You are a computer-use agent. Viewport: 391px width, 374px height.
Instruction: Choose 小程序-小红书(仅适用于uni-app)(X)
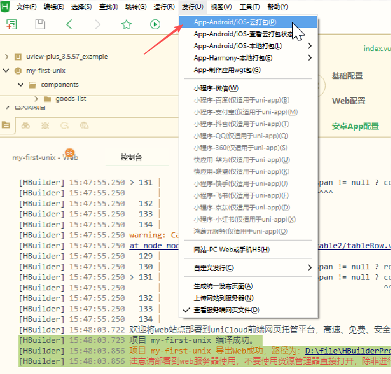(248, 219)
